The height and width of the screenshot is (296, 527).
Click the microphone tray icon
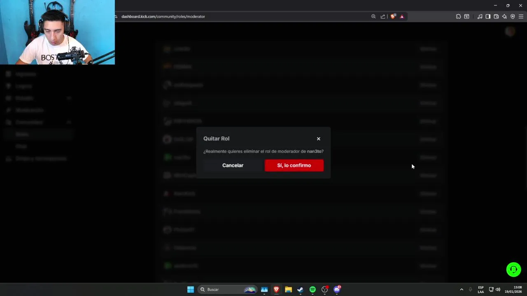pyautogui.click(x=470, y=289)
